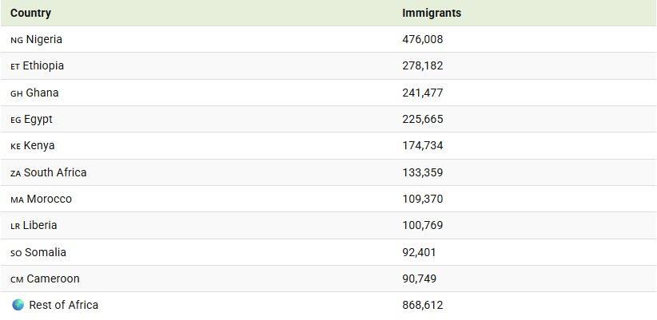Click Ethiopia's immigrant count 278,182
Viewport: 657px width, 320px height.
pyautogui.click(x=423, y=65)
